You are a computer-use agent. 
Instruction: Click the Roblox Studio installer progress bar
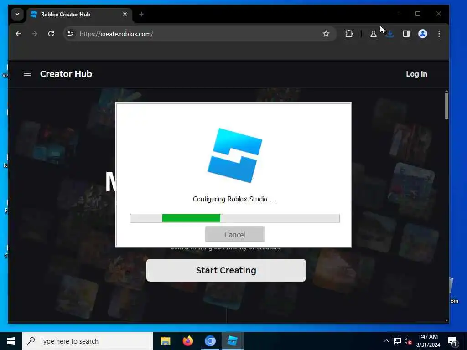235,218
